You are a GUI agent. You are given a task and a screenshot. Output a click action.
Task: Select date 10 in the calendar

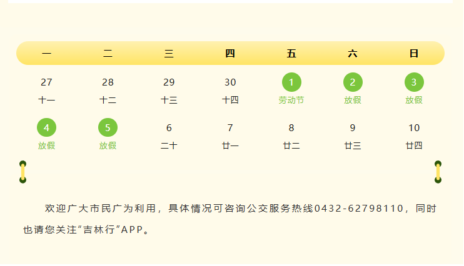[x=414, y=128]
